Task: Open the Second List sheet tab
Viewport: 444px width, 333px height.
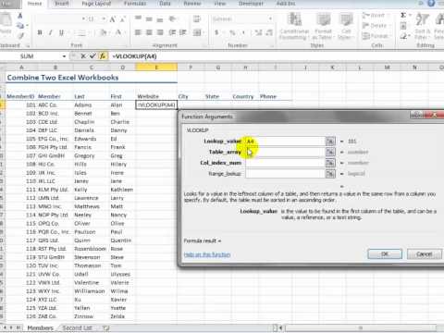Action: coord(78,327)
